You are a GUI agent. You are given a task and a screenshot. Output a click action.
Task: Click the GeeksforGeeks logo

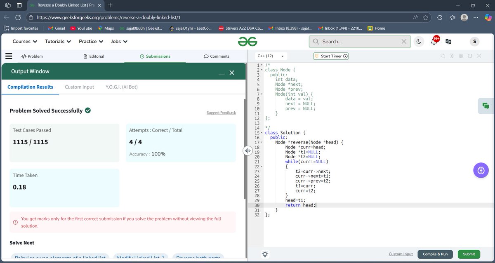coord(247,41)
